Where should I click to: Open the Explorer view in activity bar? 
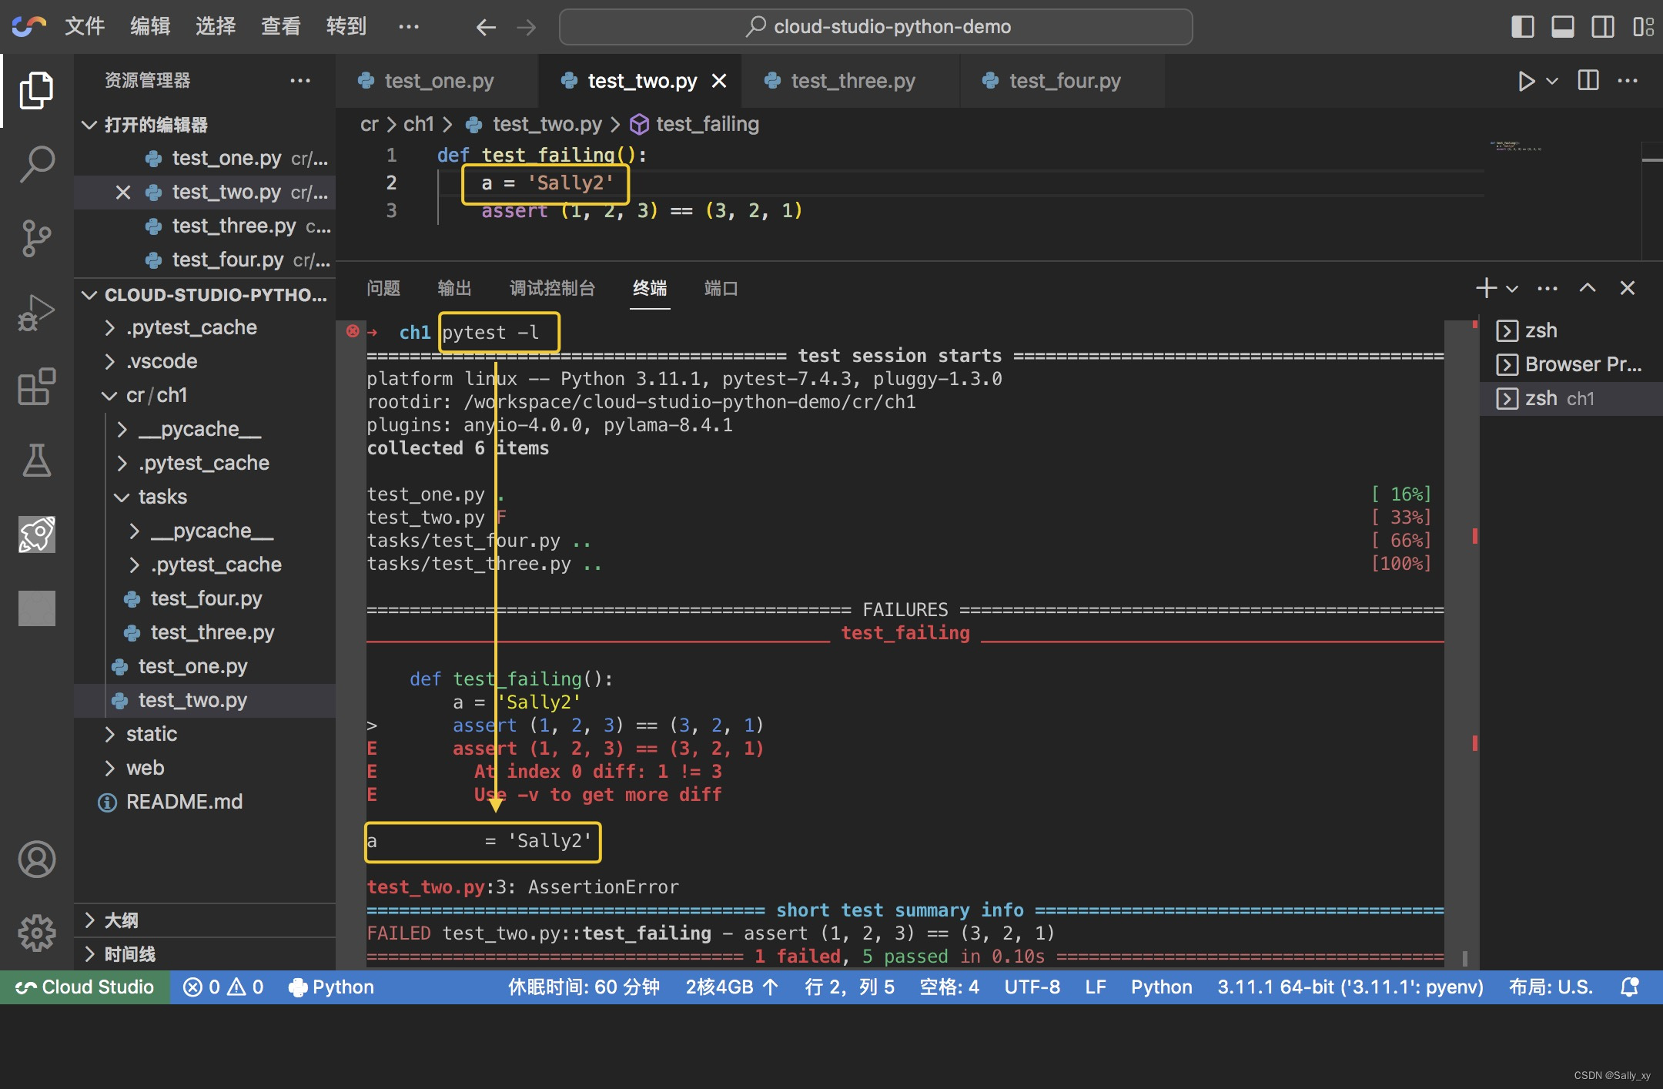pos(36,91)
